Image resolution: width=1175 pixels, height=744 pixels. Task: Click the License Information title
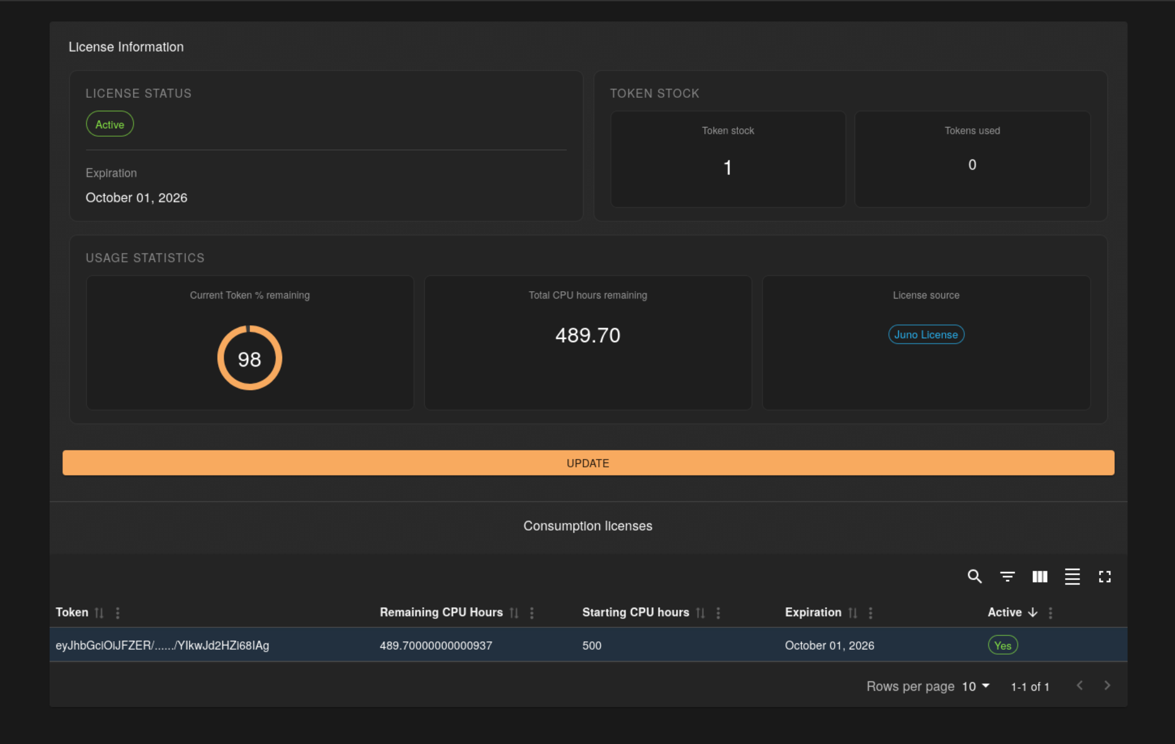coord(126,47)
